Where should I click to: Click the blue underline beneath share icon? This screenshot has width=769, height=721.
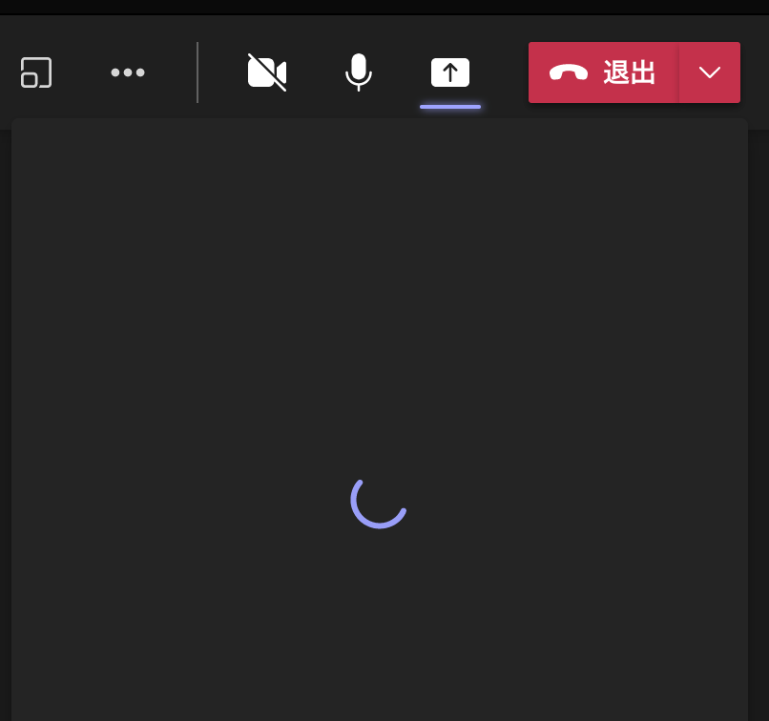click(x=450, y=107)
